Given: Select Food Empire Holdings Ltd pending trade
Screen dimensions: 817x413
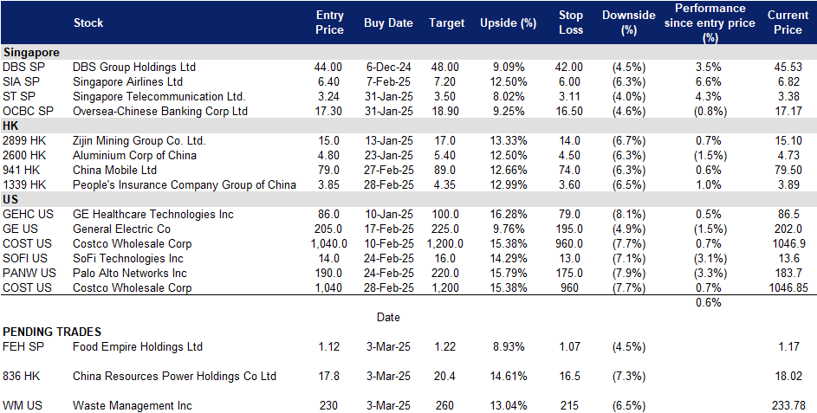Looking at the screenshot, I should click(x=138, y=346).
